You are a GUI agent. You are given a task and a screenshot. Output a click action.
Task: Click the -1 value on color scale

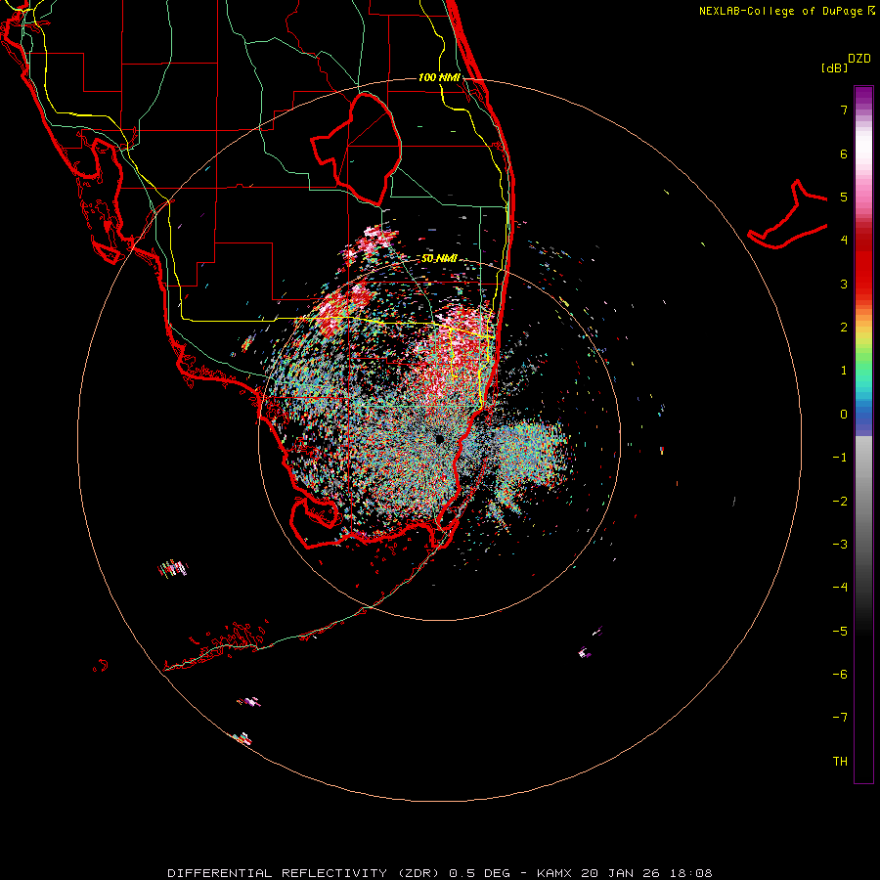(840, 458)
